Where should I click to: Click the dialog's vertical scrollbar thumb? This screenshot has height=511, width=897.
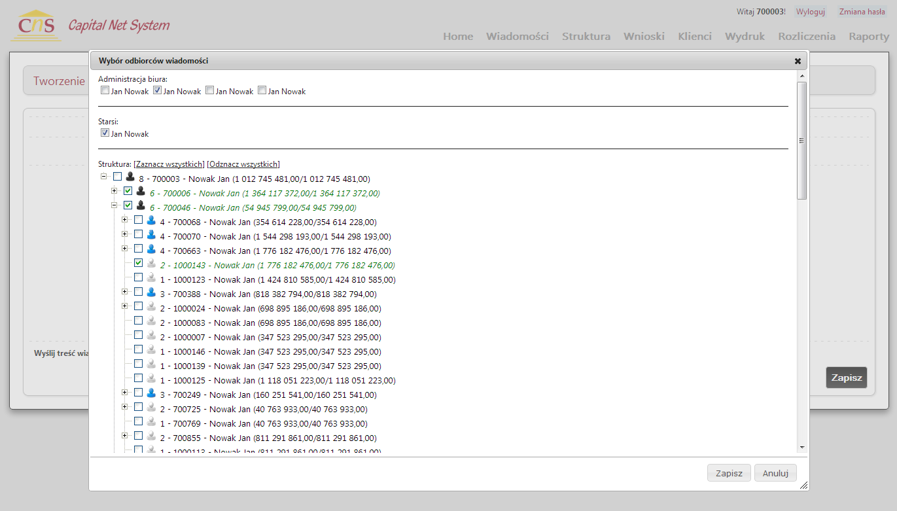point(802,140)
